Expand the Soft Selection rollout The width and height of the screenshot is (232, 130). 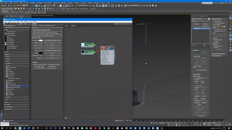click(200, 74)
